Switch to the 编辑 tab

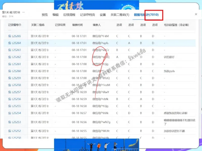point(56,15)
